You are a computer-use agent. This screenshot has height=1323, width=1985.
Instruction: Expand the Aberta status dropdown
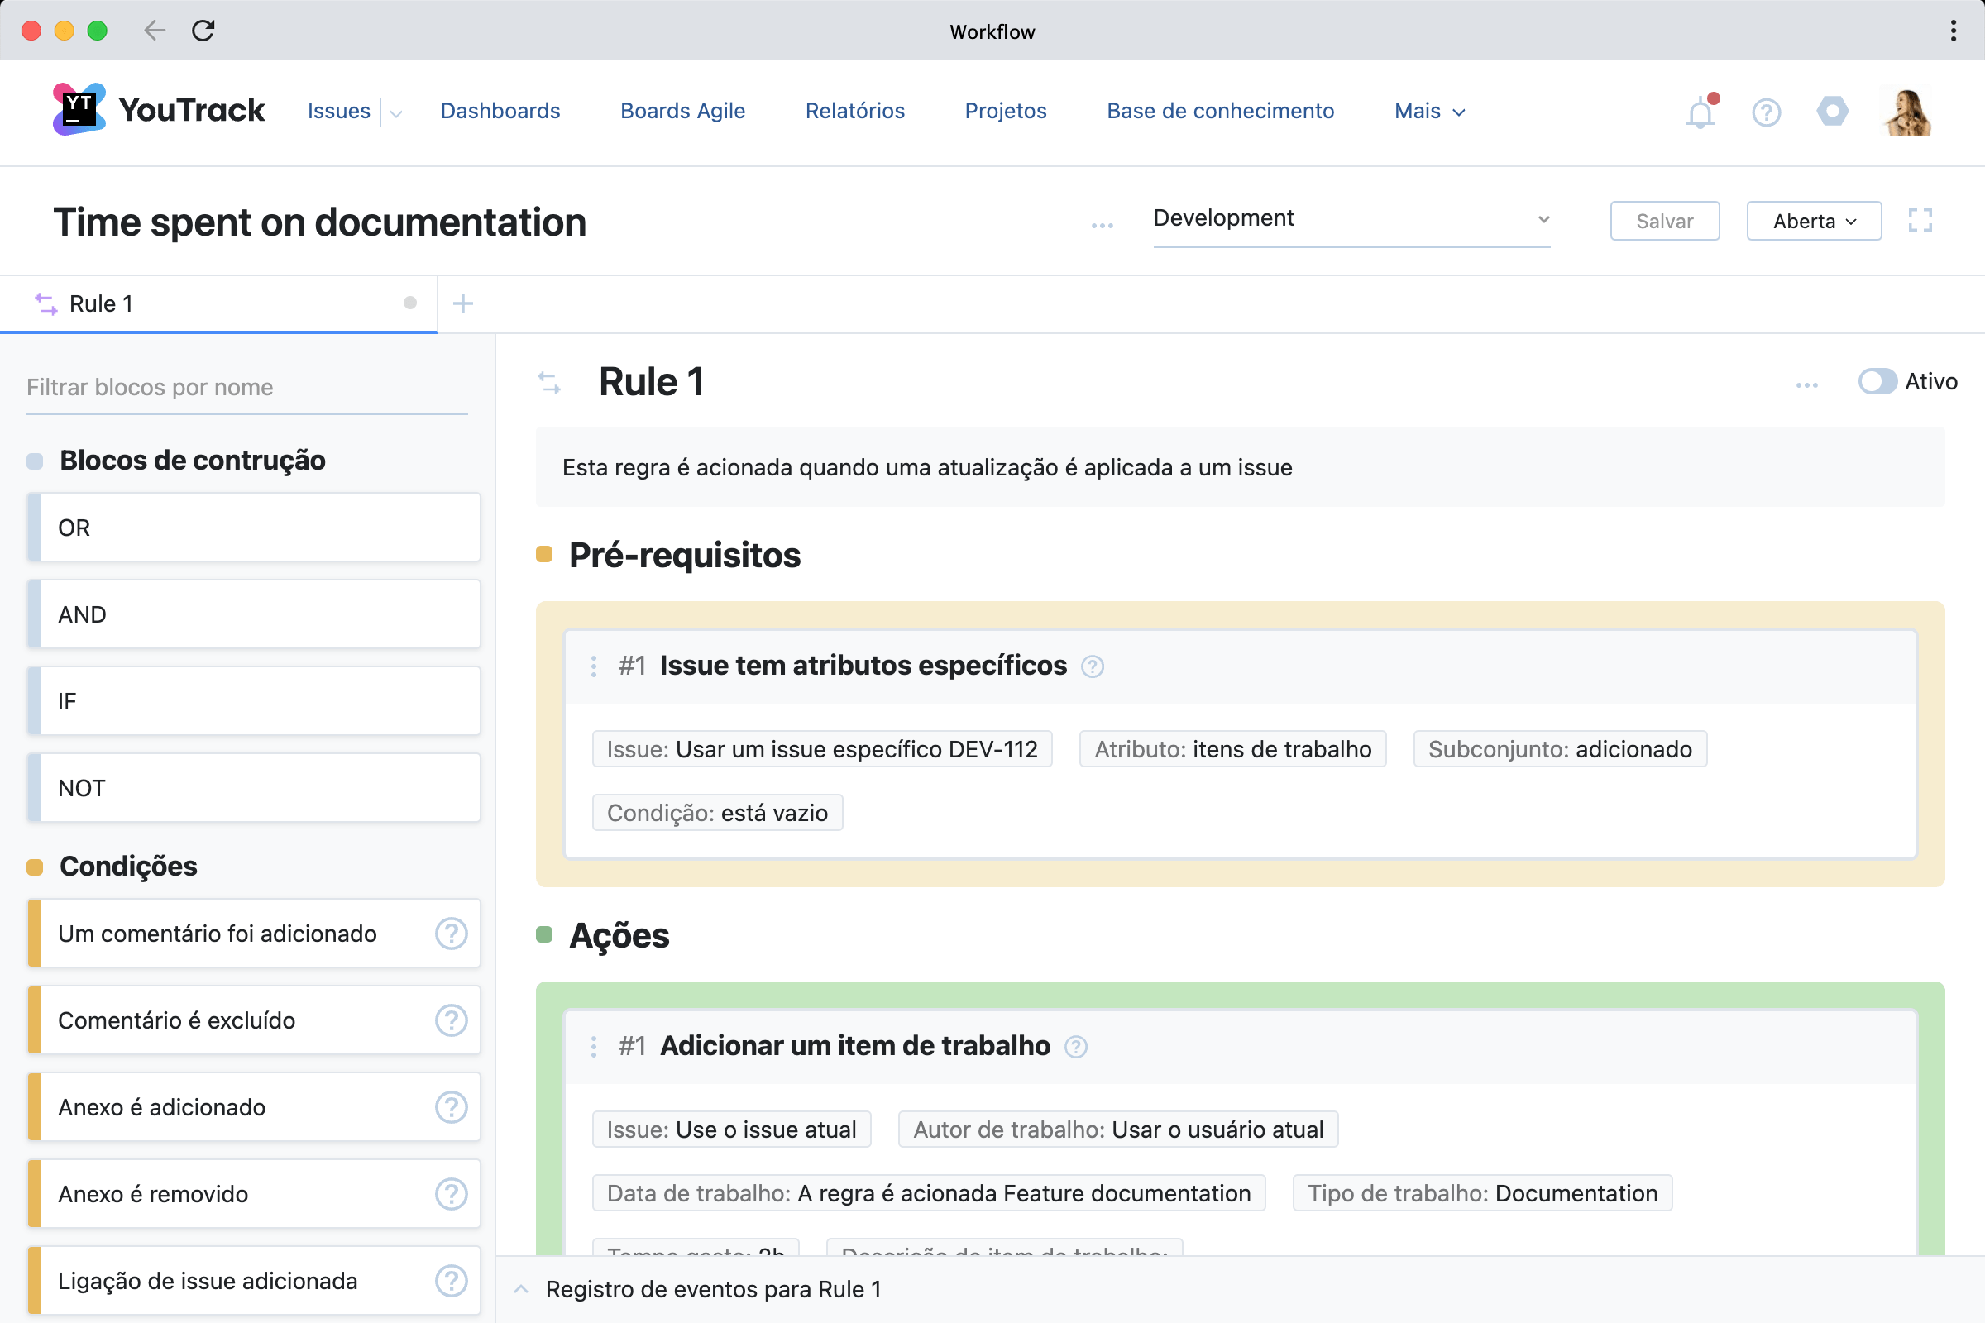[x=1813, y=221]
